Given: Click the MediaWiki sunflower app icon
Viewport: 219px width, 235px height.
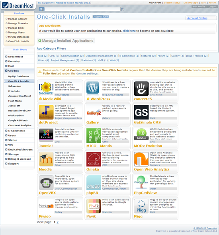Looking at the screenshot, I should pyautogui.click(x=46, y=88).
